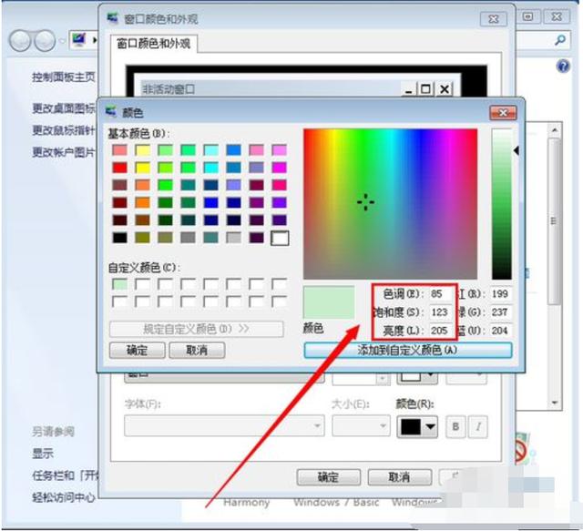Click the 颜色 dialog title bar icon
Image resolution: width=583 pixels, height=531 pixels.
click(x=111, y=112)
